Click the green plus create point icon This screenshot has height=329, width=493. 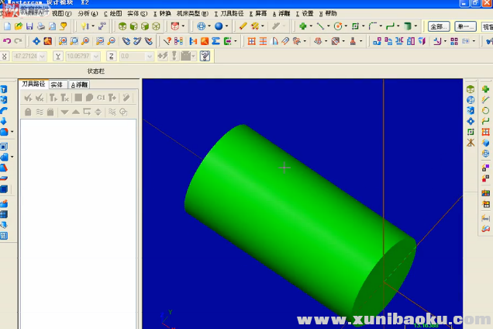pos(303,26)
